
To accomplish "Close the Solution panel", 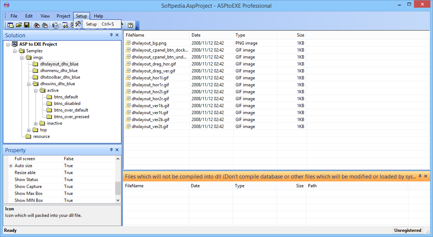I will click(117, 35).
